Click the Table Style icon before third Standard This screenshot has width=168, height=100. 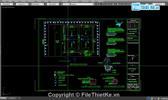coord(45,4)
